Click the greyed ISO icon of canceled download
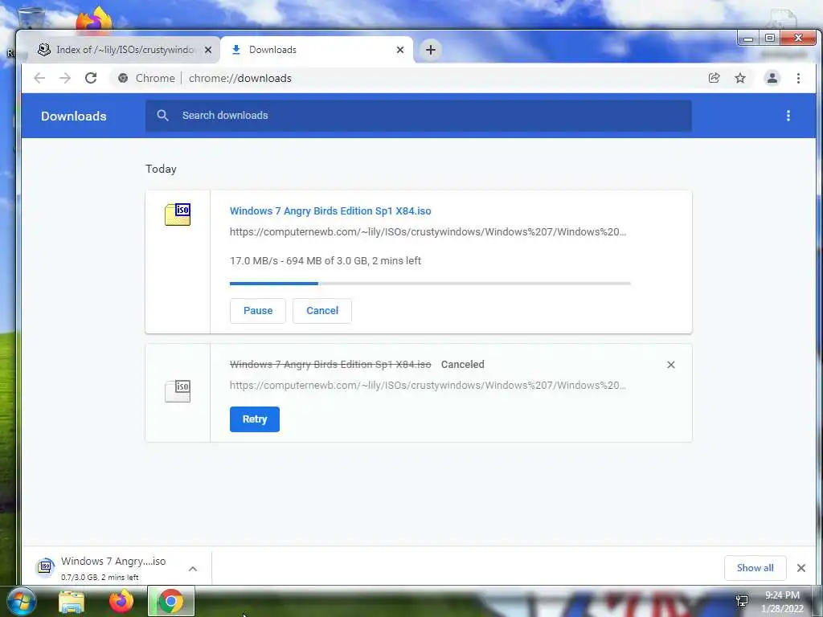 [x=178, y=391]
